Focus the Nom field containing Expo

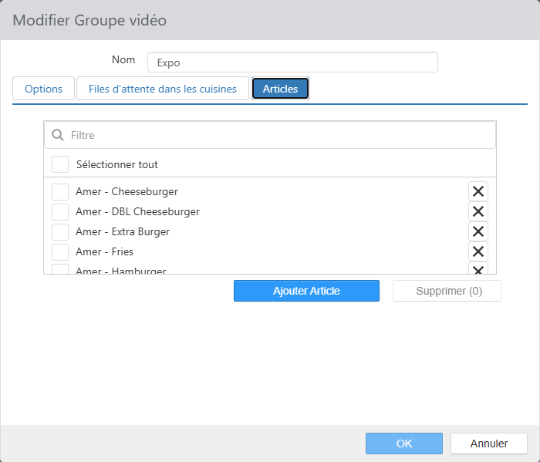(292, 62)
